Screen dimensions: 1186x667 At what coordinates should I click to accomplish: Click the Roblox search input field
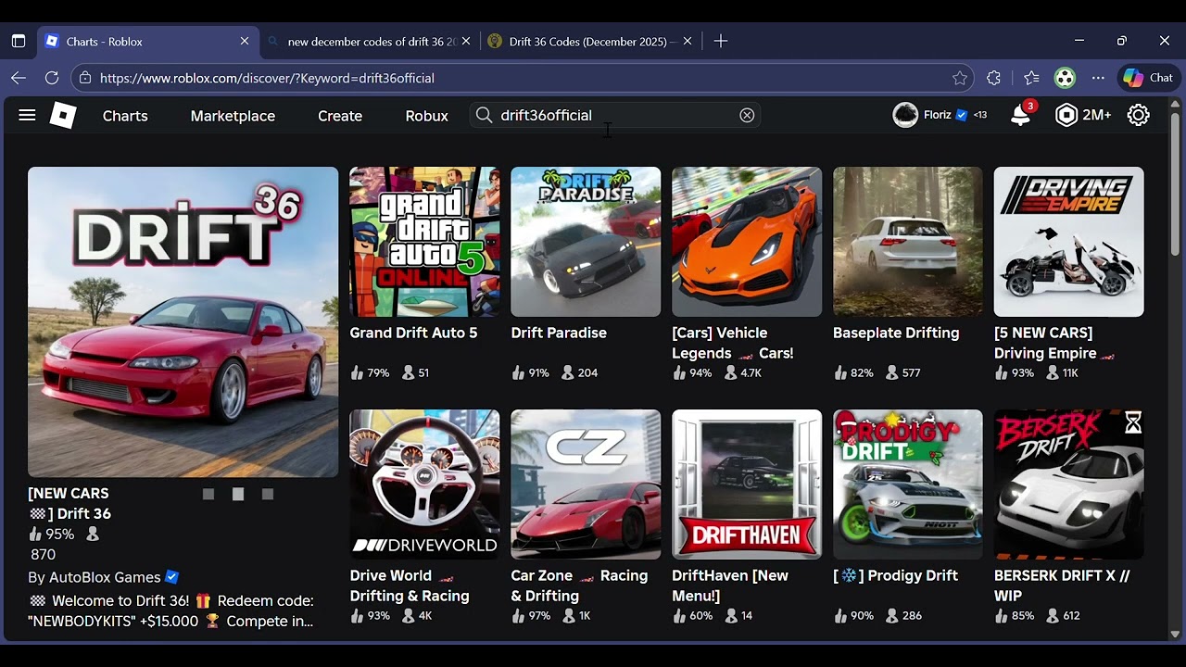coord(615,115)
